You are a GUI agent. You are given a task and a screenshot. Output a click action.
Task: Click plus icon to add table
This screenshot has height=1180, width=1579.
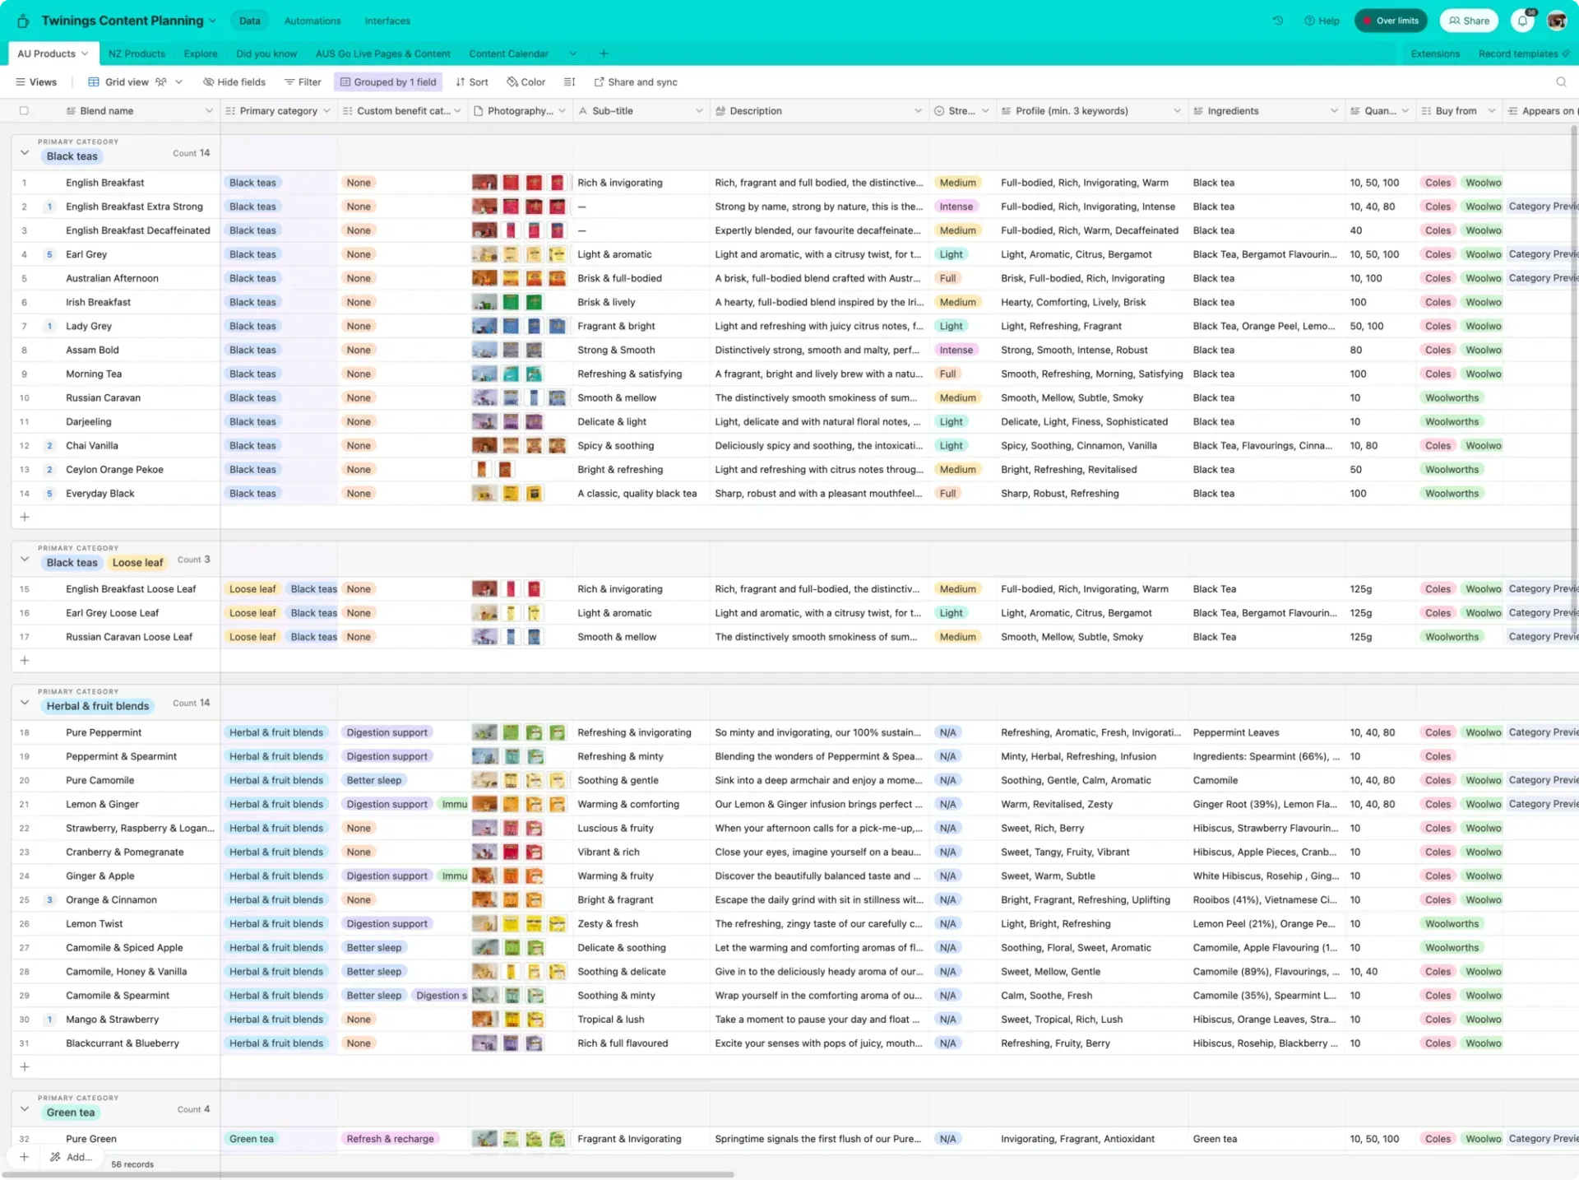coord(604,53)
